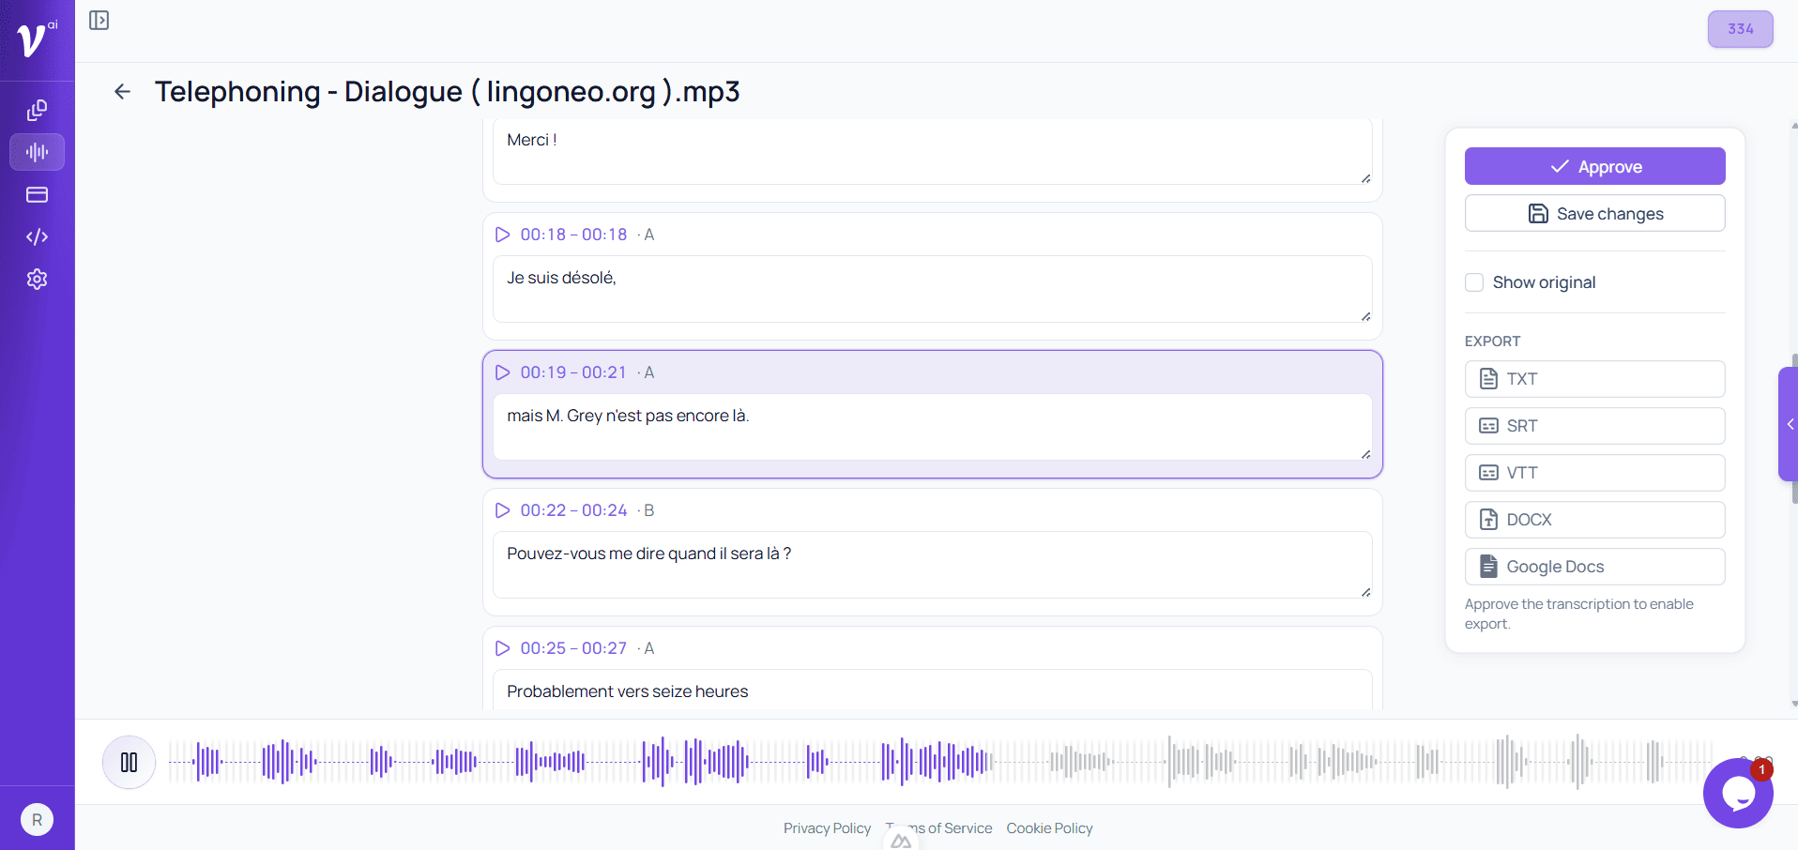Export as DOCX

(1594, 520)
